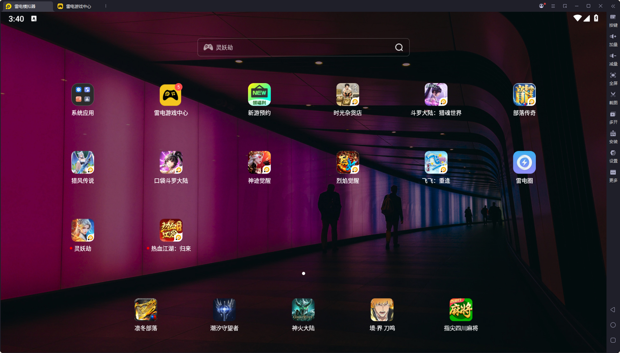
Task: Launch 神火大陆 from the dock
Action: [x=303, y=310]
